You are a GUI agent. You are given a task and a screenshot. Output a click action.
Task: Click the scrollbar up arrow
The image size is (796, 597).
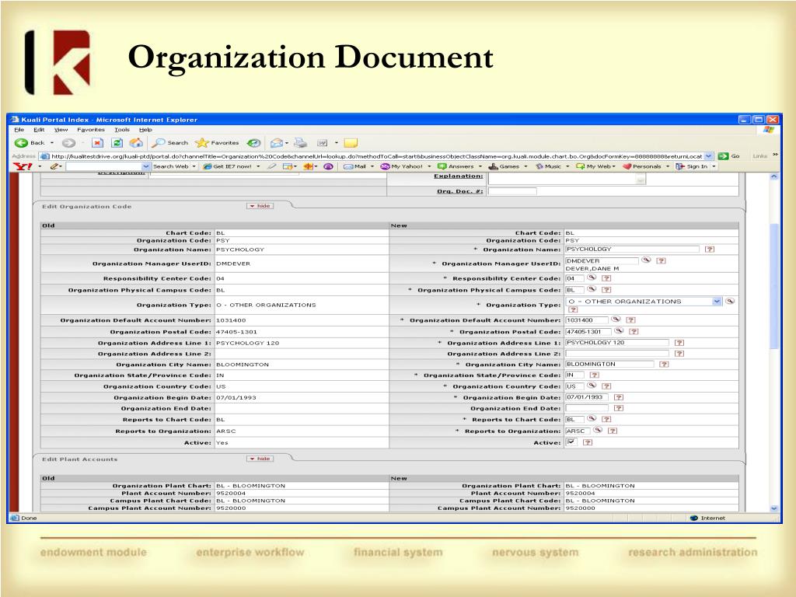773,176
